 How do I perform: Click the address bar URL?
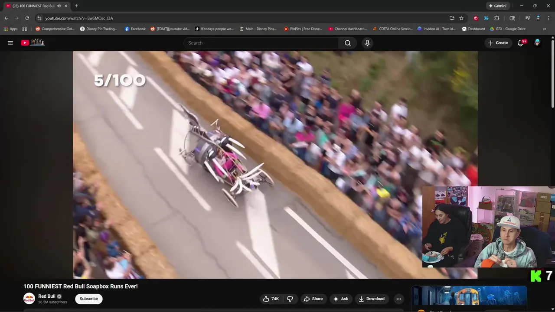(79, 18)
